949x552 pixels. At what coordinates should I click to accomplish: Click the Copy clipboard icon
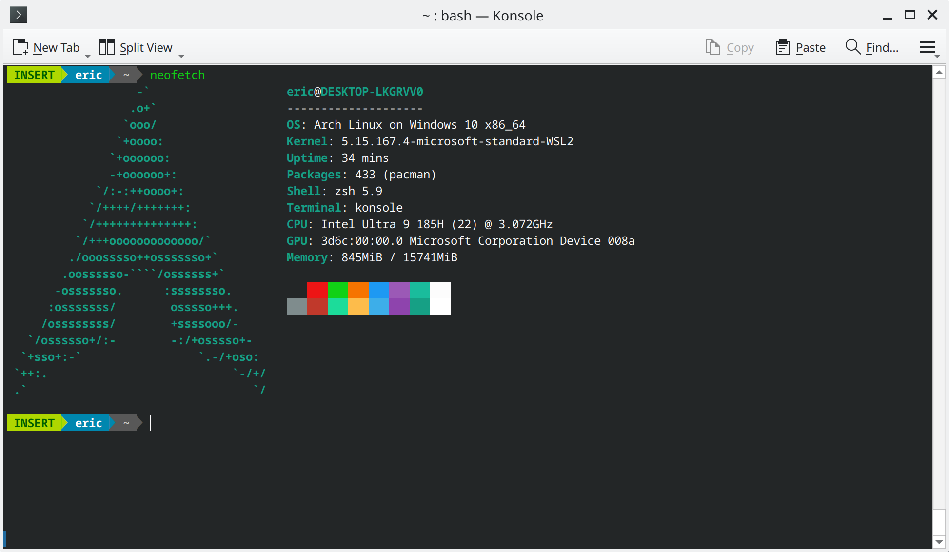point(713,47)
